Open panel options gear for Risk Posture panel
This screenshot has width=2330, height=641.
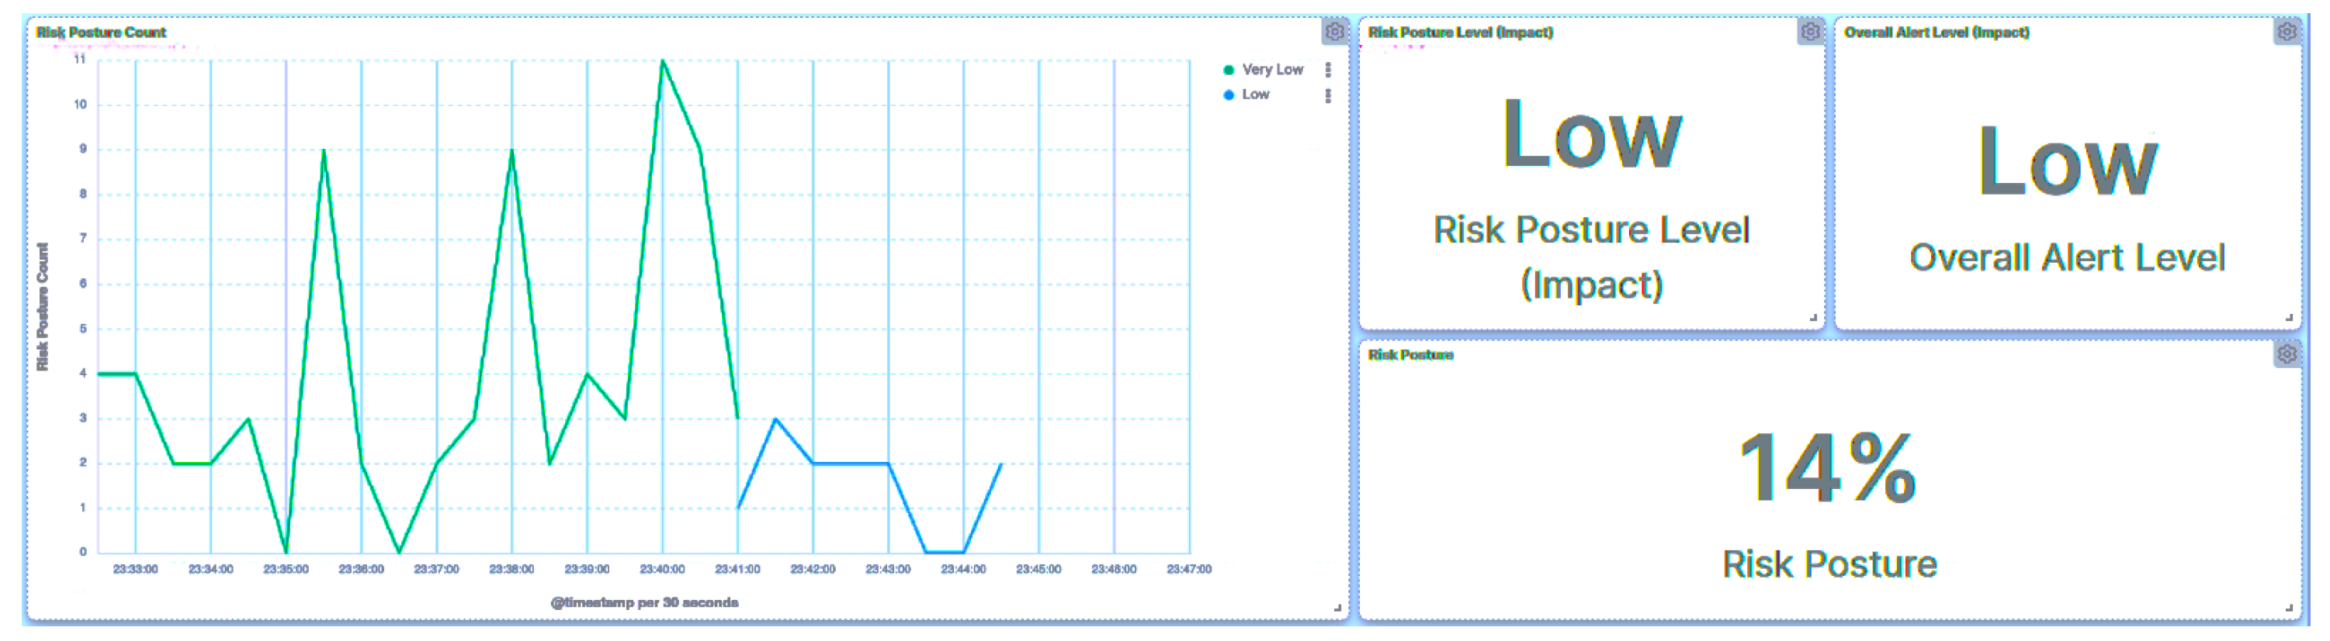pyautogui.click(x=2287, y=355)
